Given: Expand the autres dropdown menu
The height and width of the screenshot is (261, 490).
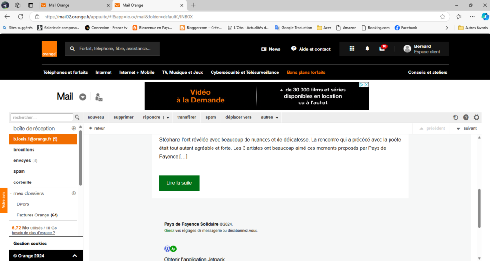Looking at the screenshot, I should (x=270, y=117).
